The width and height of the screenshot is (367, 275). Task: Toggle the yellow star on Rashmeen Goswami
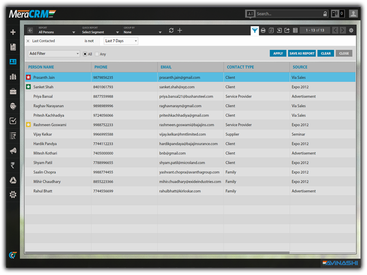pos(28,125)
